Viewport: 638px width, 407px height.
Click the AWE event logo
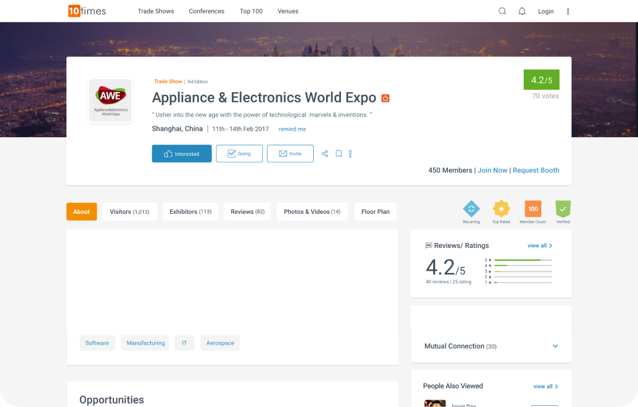(x=111, y=101)
